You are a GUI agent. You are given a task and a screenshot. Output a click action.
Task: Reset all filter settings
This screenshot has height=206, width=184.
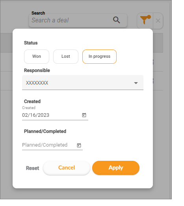[32, 168]
